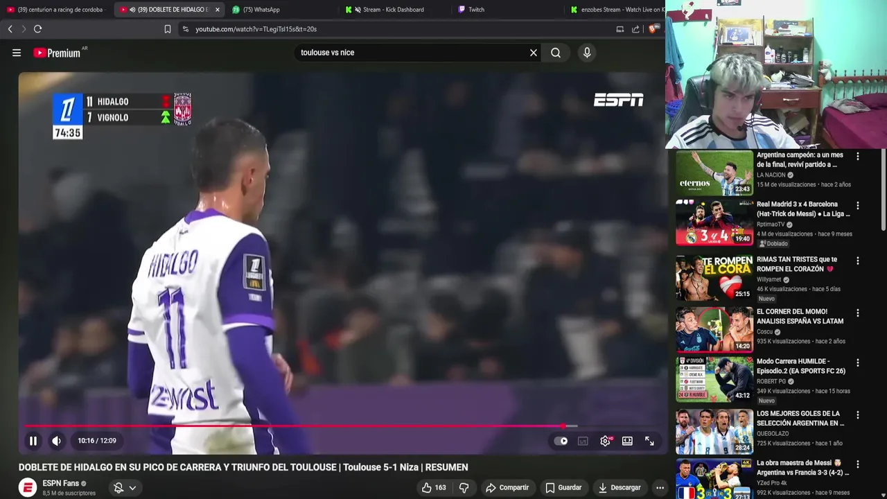This screenshot has width=887, height=499.
Task: Open 'RIMAS TAN TRISTES' video title
Action: [x=797, y=264]
